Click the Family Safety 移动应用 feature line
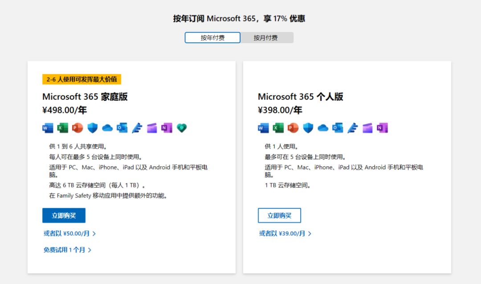The image size is (481, 284). 108,196
